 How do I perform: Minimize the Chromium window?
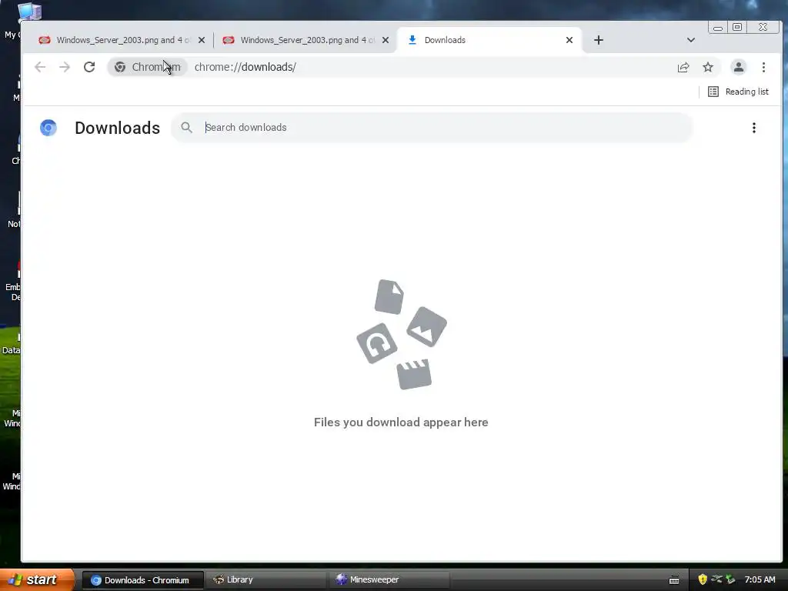[x=718, y=28]
